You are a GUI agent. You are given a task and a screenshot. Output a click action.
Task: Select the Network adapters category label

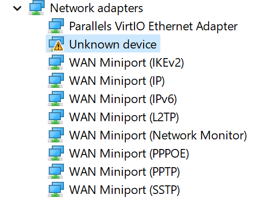tap(96, 8)
